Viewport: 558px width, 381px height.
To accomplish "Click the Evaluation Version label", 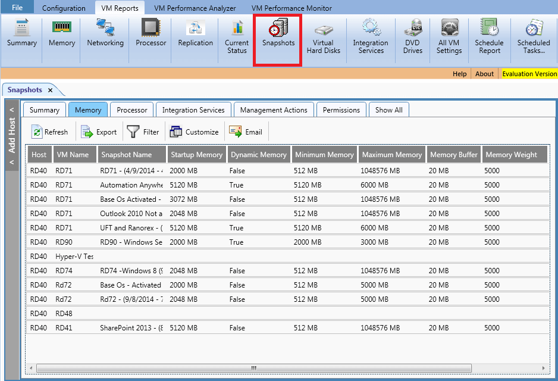I will 529,74.
